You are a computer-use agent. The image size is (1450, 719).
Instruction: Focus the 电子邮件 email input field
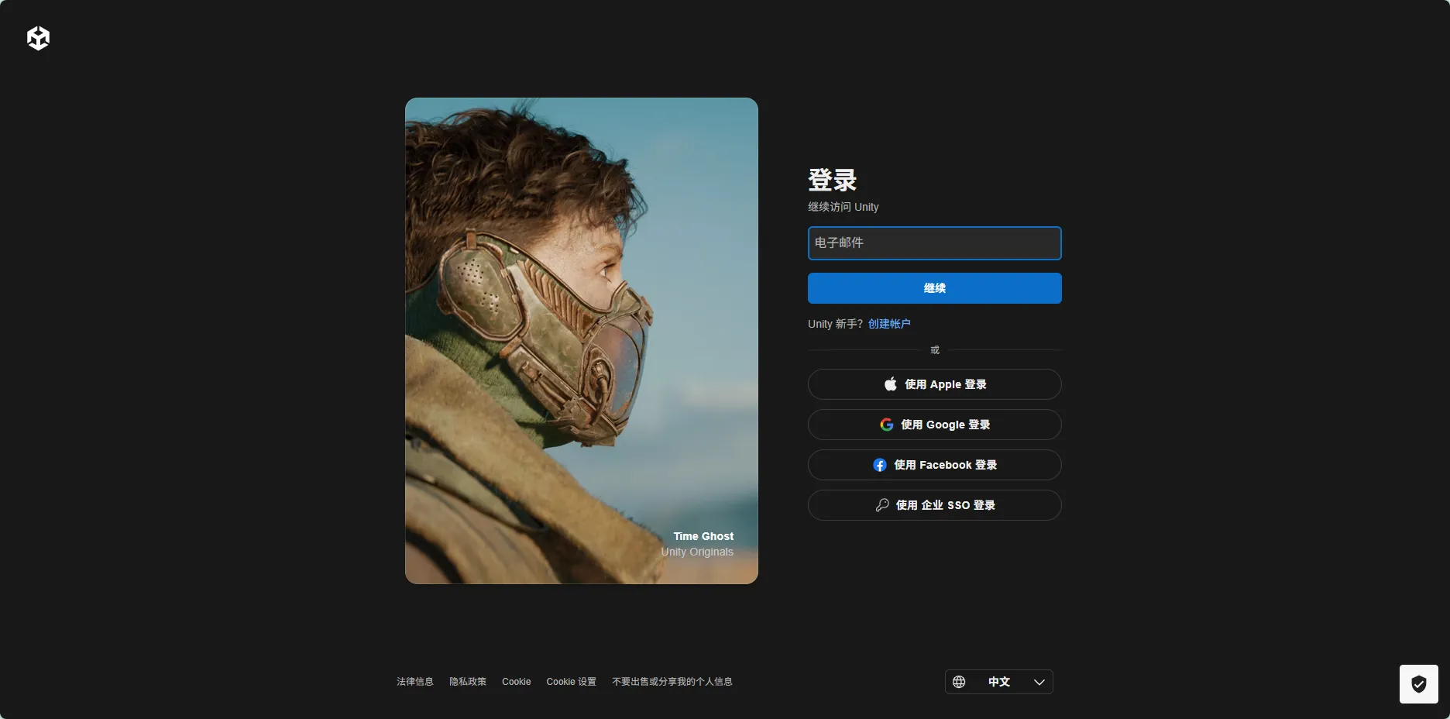[x=934, y=243]
